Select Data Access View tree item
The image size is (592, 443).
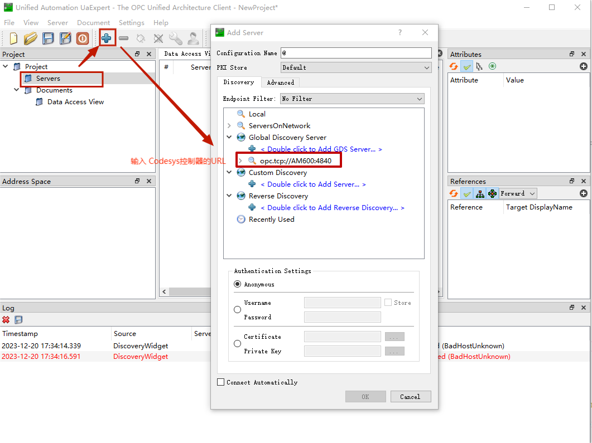(x=75, y=101)
